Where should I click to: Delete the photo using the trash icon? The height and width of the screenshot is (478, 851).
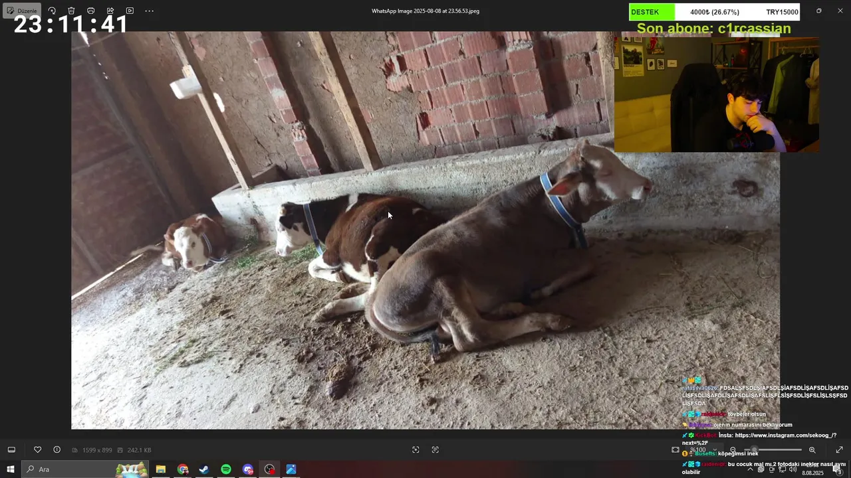pos(71,11)
